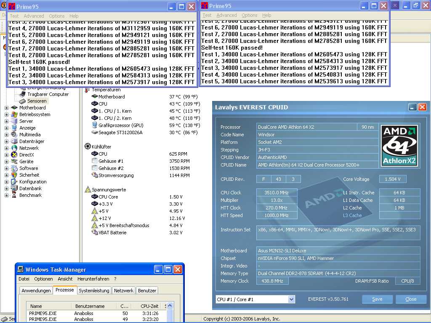Click the Grafikprozessor (GPU) icon
The height and width of the screenshot is (323, 431).
click(95, 125)
